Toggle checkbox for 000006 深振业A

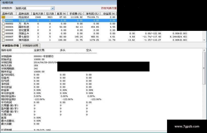point(3,33)
